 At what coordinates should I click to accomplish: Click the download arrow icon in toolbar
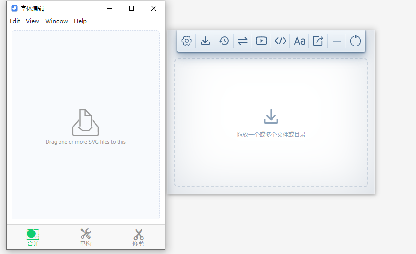(x=205, y=41)
